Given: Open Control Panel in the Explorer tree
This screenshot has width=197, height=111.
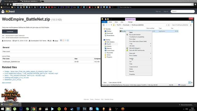Looking at the screenshot, I should pos(111,51).
